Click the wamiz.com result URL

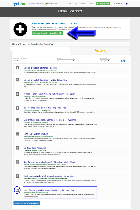[x=45, y=164]
